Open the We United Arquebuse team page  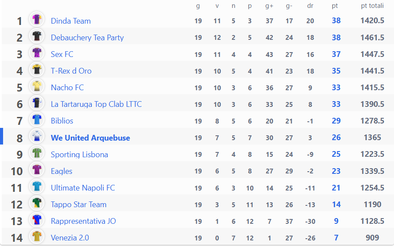90,138
